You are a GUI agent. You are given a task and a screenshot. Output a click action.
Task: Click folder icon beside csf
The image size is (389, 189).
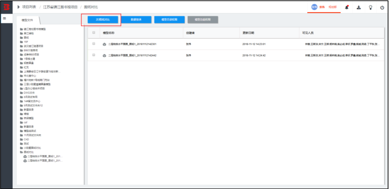(21, 122)
